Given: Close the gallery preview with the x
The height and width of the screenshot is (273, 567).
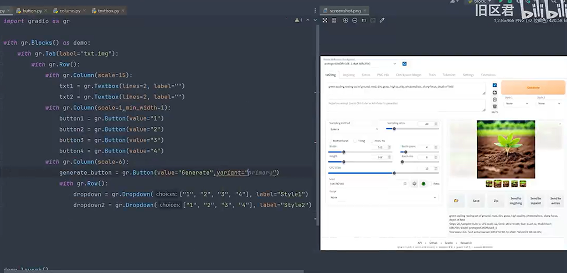Looking at the screenshot, I should click(560, 123).
